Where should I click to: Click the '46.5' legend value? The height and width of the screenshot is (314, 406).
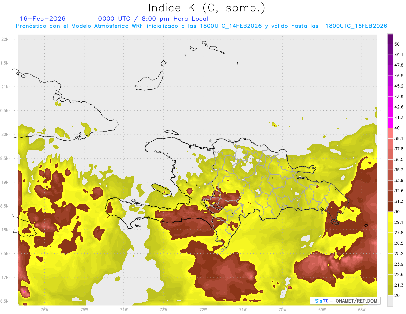(399, 76)
